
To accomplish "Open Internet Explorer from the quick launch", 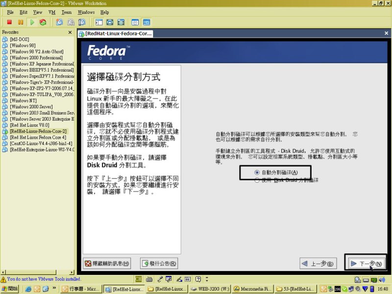I will point(28,289).
